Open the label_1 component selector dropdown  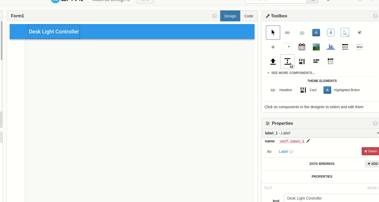click(377, 133)
